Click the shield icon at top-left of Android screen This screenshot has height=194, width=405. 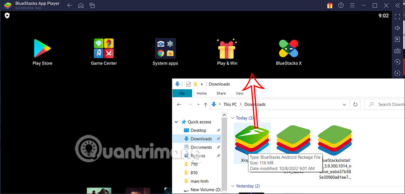pos(7,16)
